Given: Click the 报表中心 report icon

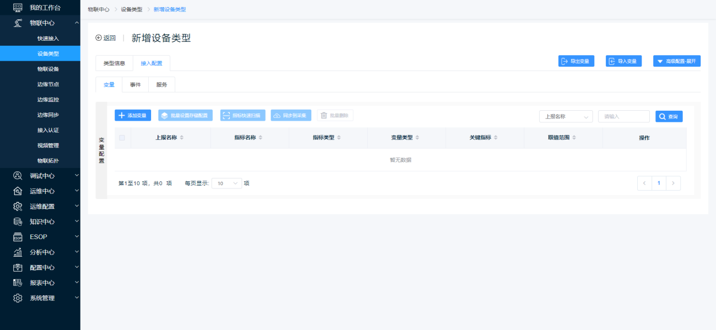Looking at the screenshot, I should 18,283.
